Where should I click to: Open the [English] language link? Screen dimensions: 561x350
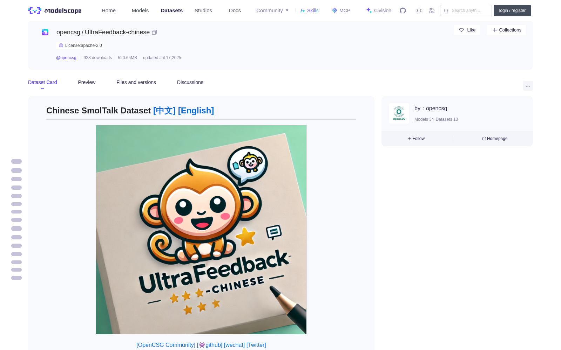pyautogui.click(x=196, y=111)
